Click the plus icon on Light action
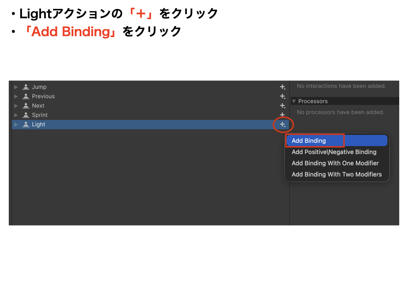408x306 pixels. pos(282,125)
